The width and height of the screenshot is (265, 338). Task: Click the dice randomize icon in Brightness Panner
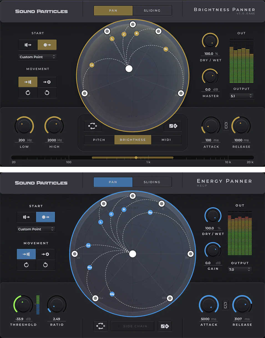pos(173,126)
